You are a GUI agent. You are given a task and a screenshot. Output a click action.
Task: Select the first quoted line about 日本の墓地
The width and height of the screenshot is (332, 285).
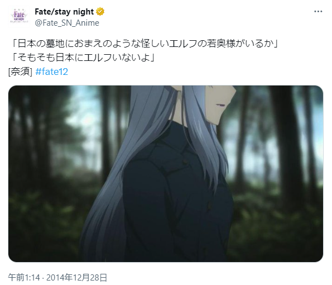pyautogui.click(x=145, y=44)
